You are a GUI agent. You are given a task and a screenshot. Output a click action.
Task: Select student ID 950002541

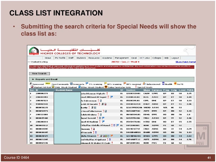(x=42, y=104)
